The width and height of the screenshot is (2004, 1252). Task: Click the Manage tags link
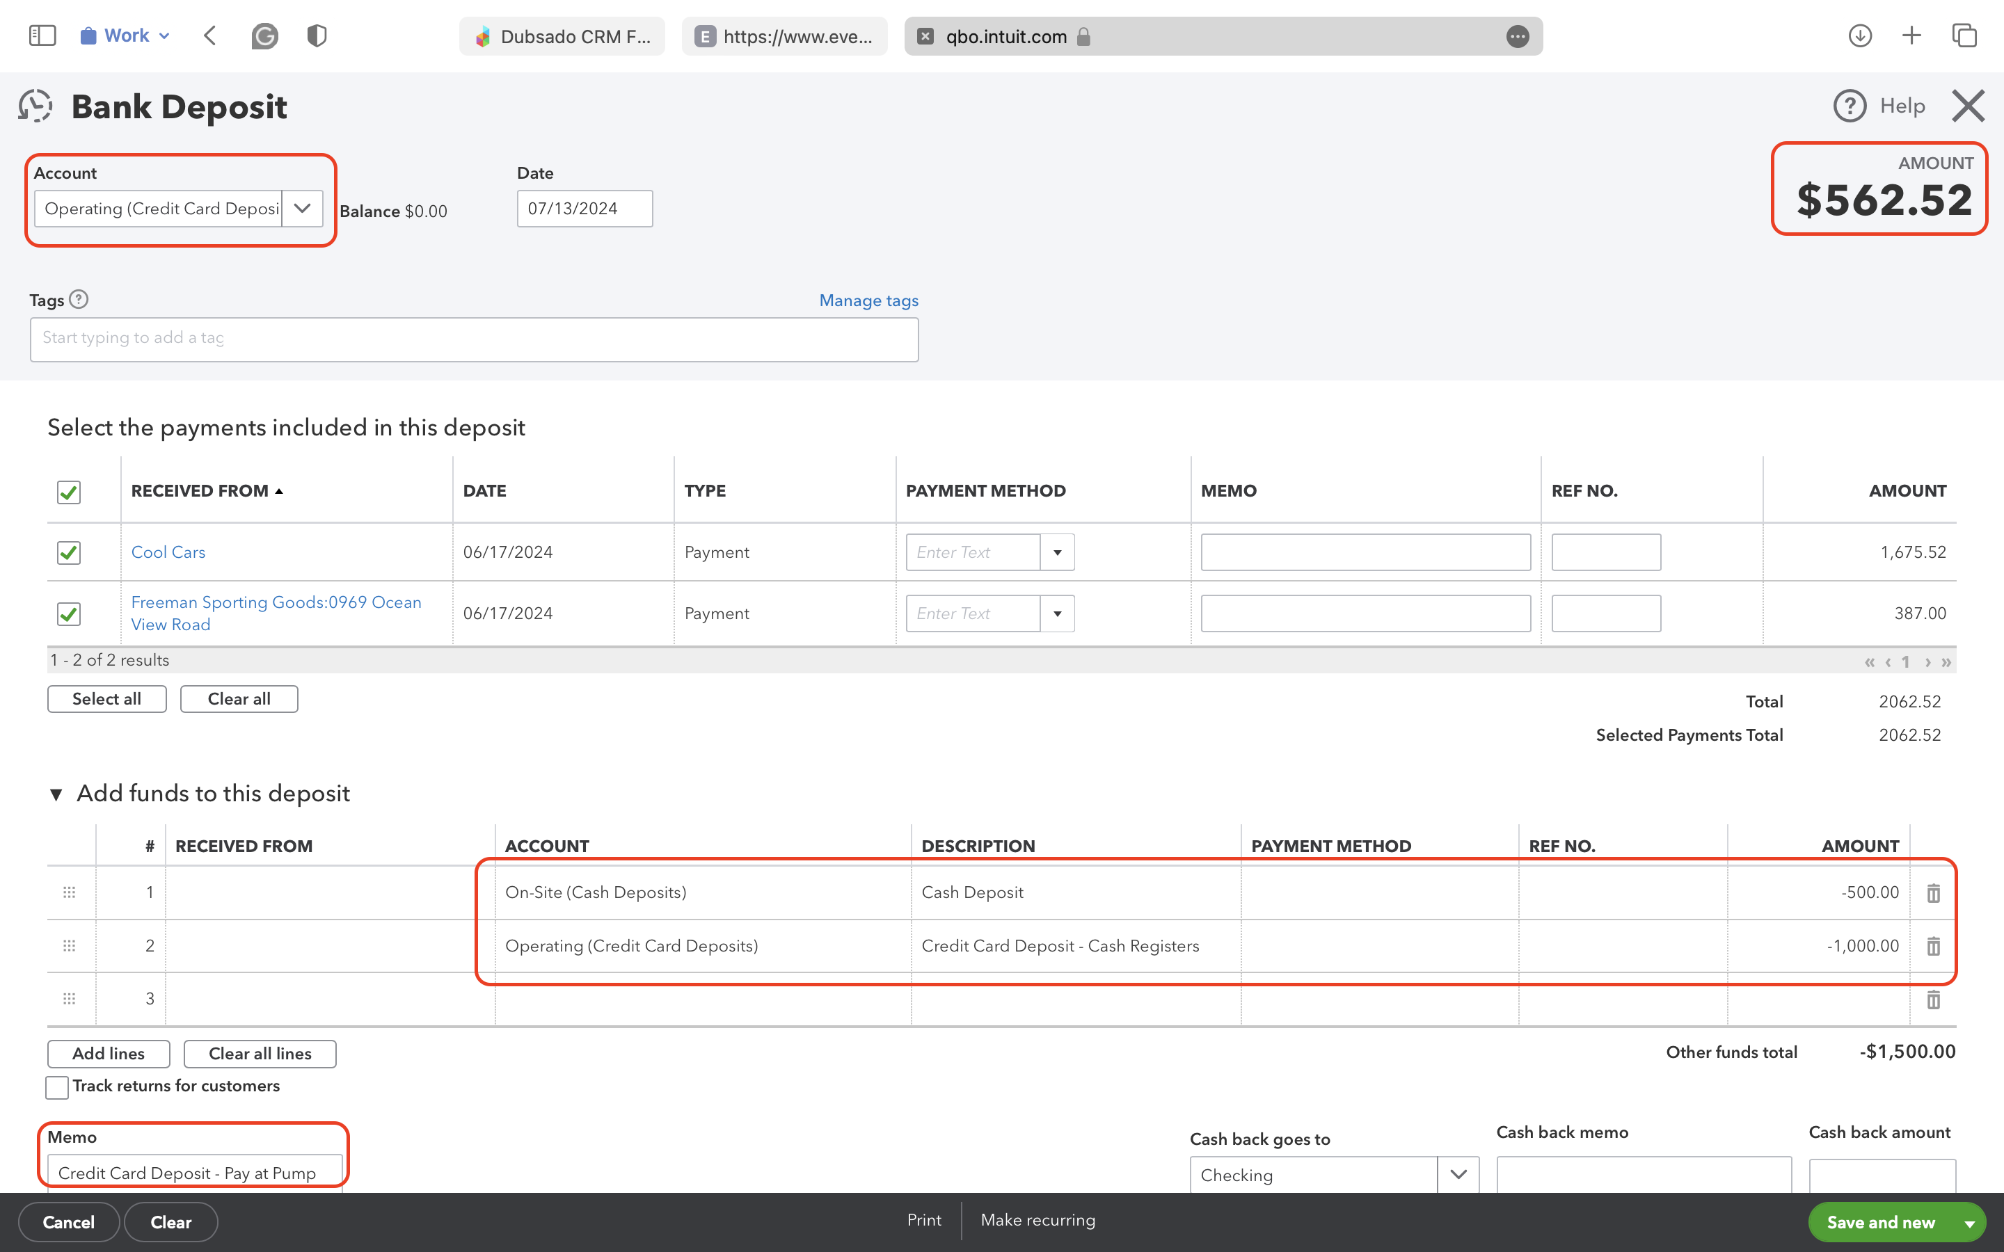(868, 300)
